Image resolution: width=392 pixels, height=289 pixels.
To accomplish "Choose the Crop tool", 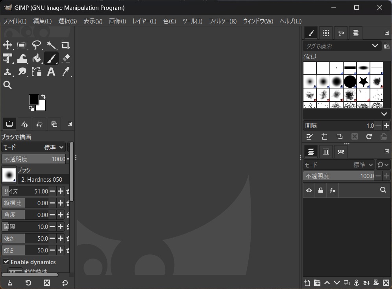I will tap(65, 45).
